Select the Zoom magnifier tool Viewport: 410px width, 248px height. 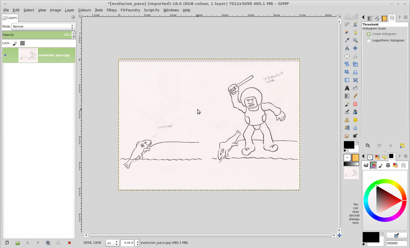point(355,40)
